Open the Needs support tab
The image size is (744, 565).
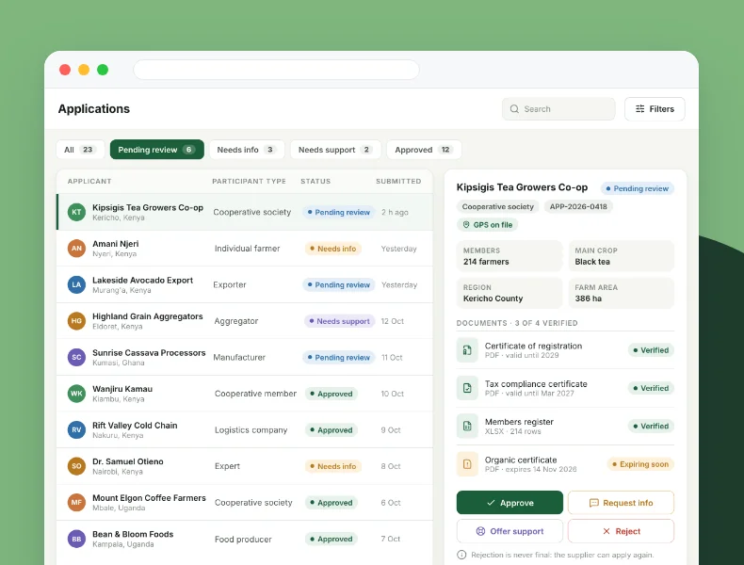coord(335,150)
